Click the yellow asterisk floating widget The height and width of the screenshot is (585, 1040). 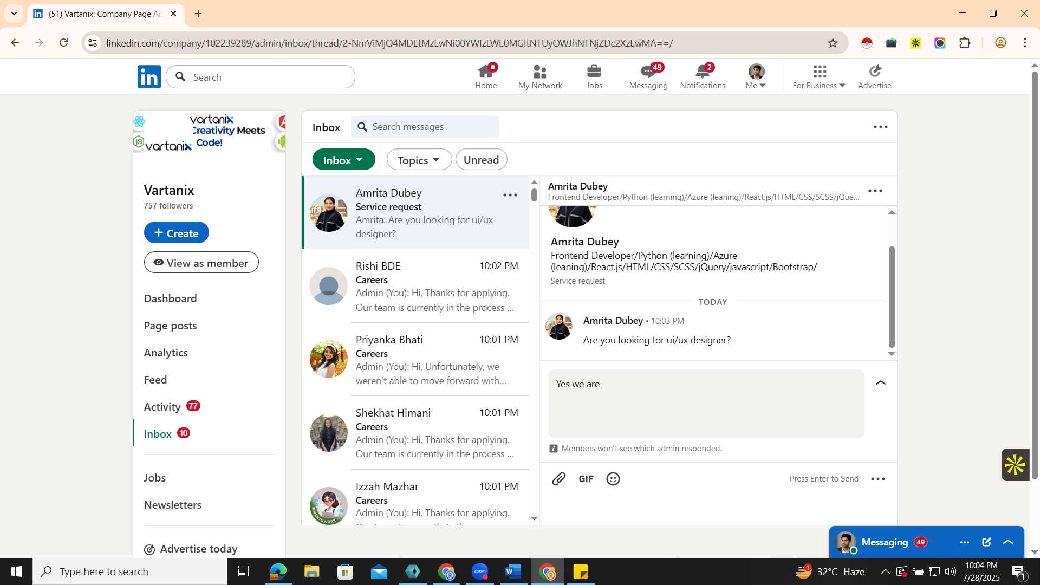pos(1015,465)
